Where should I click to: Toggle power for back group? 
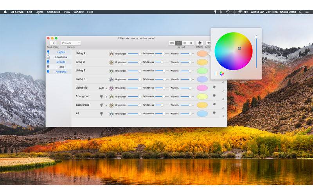point(111,105)
